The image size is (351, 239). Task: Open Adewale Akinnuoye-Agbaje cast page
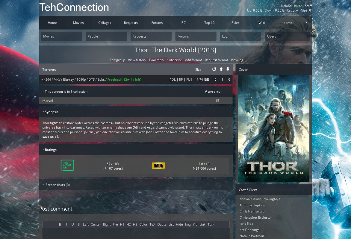(x=260, y=199)
